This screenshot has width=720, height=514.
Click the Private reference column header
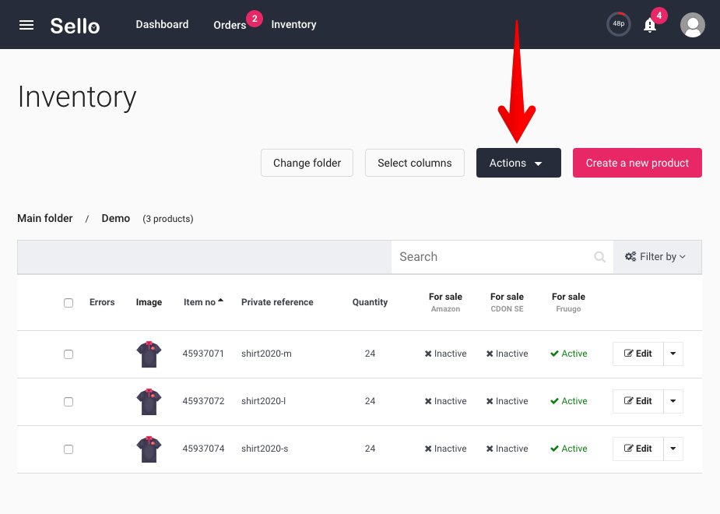pyautogui.click(x=277, y=302)
